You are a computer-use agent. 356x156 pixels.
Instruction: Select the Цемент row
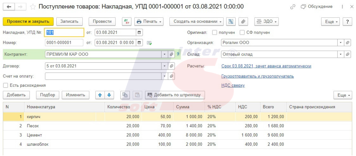[x=178, y=135]
